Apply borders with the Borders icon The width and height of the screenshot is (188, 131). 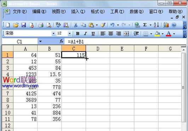tap(146, 34)
